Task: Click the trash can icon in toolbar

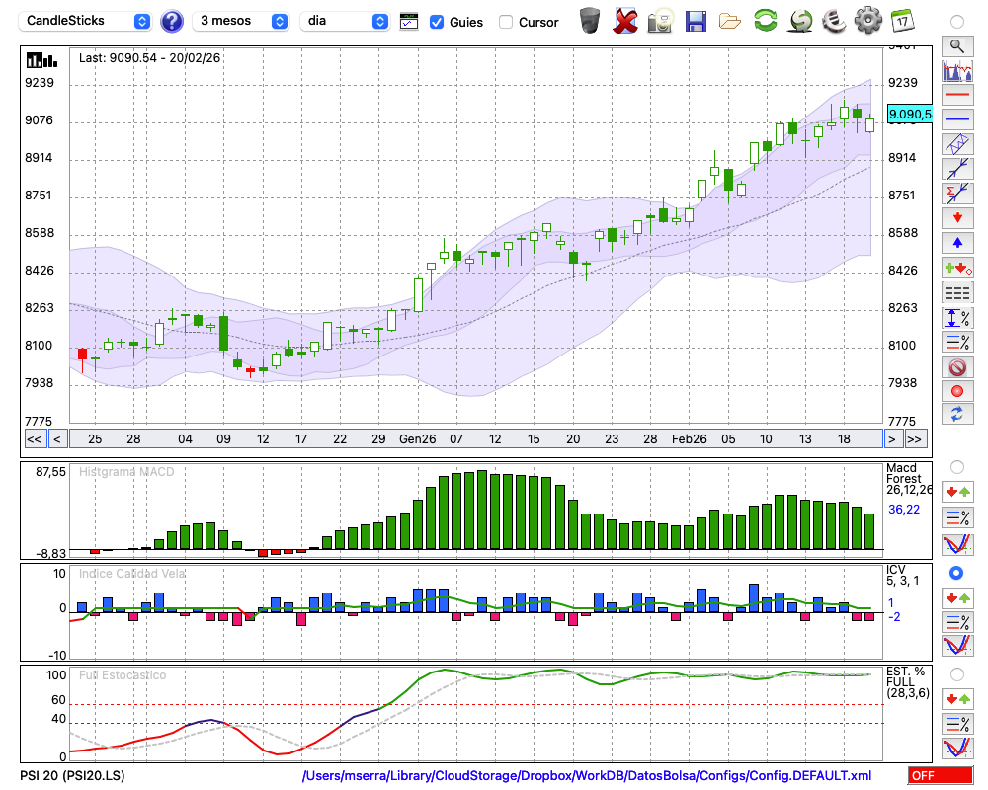Action: [x=590, y=21]
